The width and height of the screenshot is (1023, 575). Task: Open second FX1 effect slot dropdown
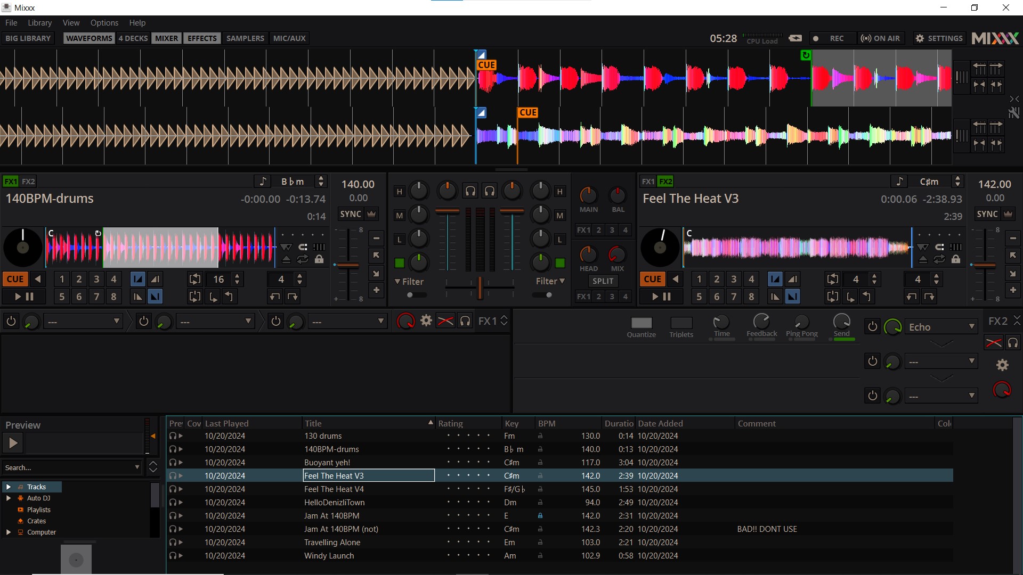pos(216,322)
